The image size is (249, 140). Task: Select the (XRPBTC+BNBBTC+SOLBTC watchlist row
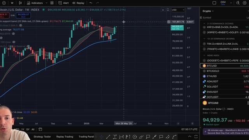pyautogui.click(x=224, y=32)
